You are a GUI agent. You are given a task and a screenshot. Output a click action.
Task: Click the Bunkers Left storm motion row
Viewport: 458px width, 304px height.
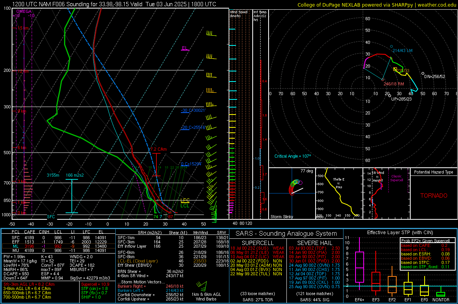click(151, 290)
